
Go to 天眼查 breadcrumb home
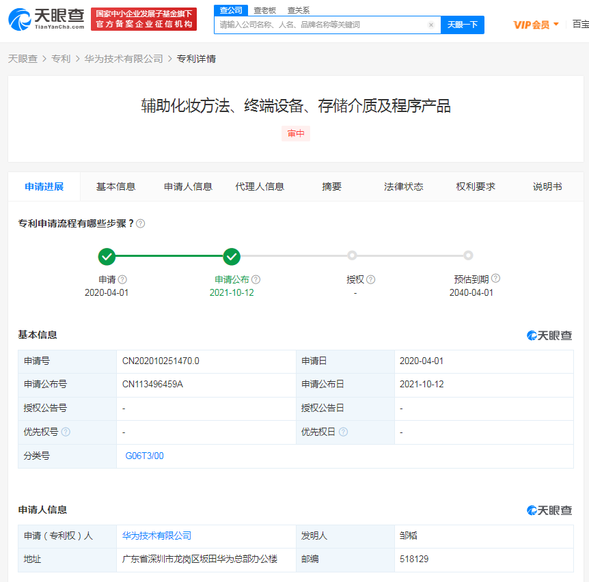[23, 59]
